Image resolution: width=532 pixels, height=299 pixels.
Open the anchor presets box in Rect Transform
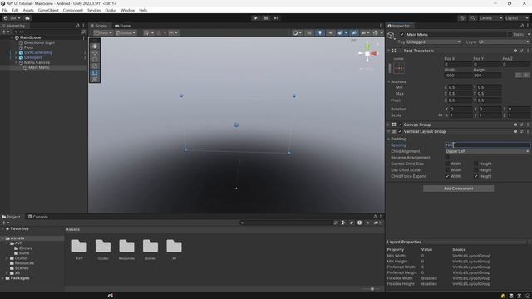pyautogui.click(x=399, y=68)
